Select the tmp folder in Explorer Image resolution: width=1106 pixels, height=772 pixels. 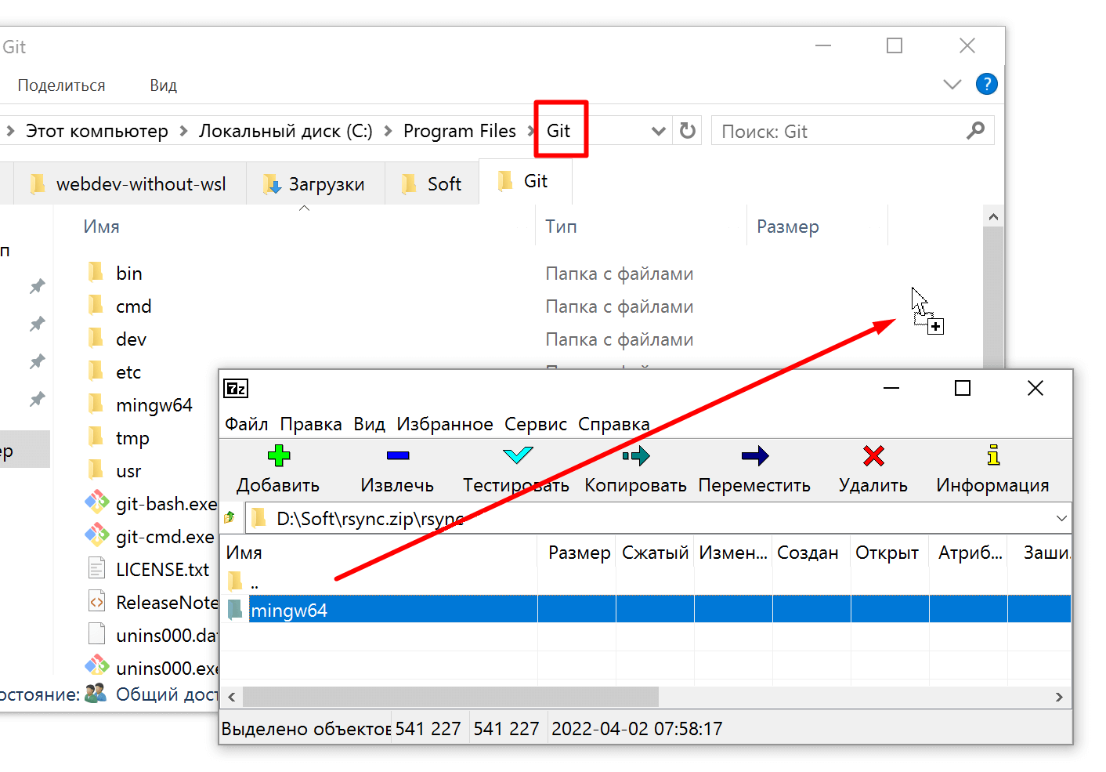[x=132, y=438]
